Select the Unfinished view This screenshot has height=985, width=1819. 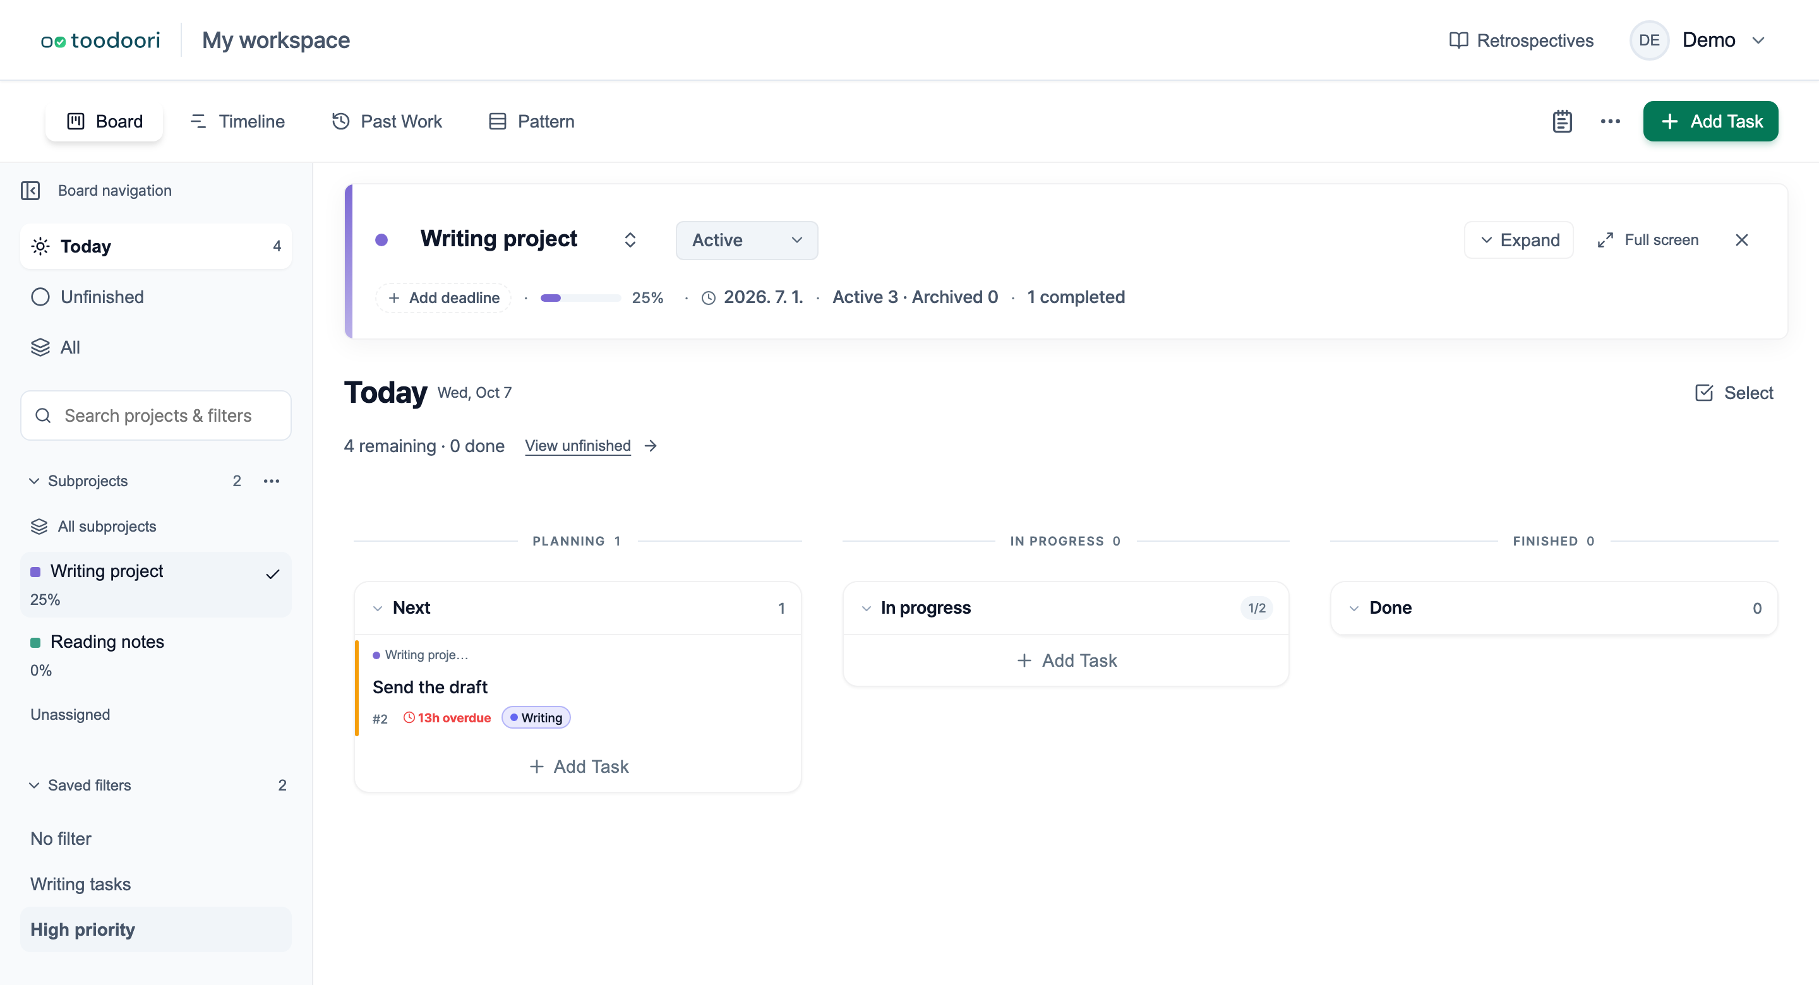(x=156, y=297)
